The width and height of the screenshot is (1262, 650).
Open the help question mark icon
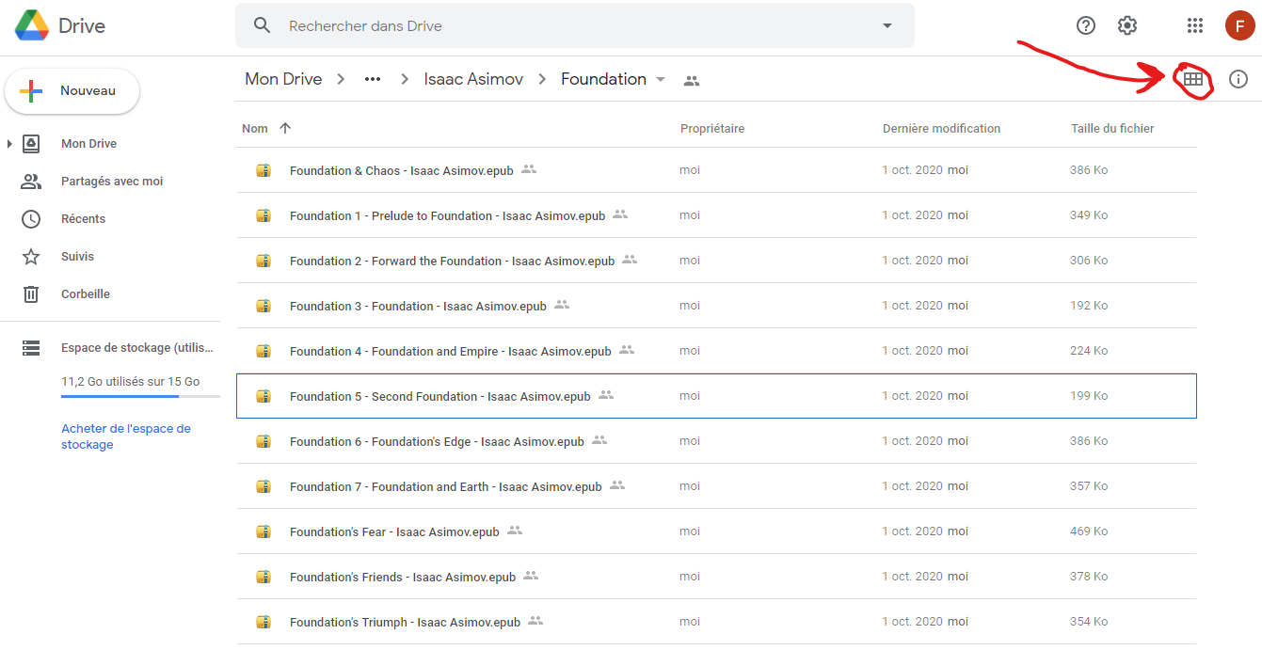1086,25
